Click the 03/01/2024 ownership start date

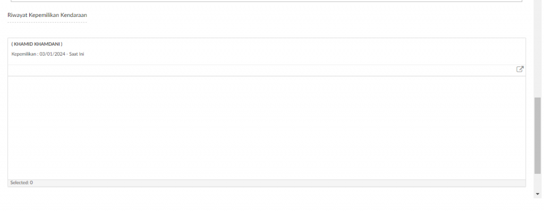pos(53,54)
